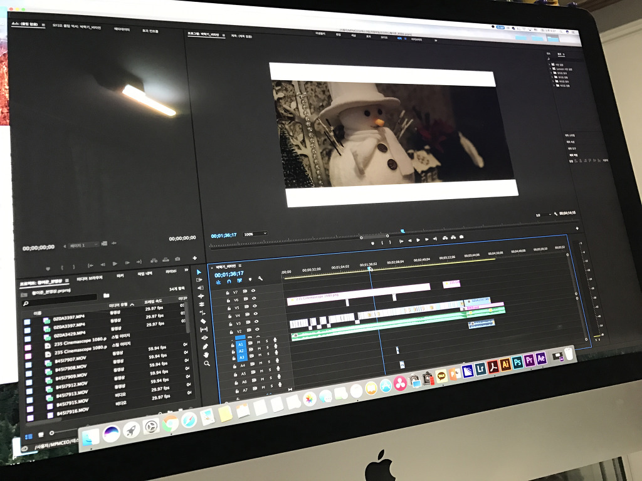
Task: Open the Audio Clip Mixer tab
Action: tap(76, 27)
